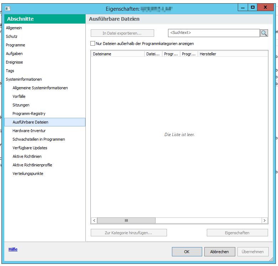Enable Nur Dateien außerhalb der Programmkategorien anzeigen
Viewport: 278px width, 266px height.
coord(93,44)
